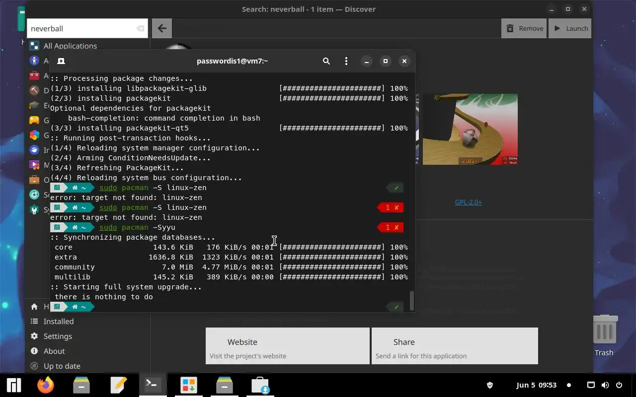
Task: Open the Manjaro application menu in taskbar
Action: (x=13, y=385)
